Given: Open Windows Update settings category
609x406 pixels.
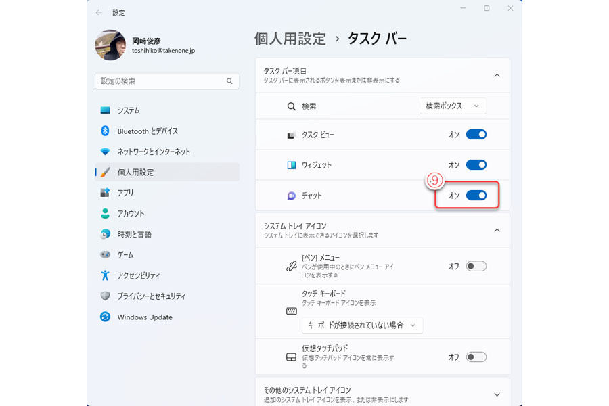Looking at the screenshot, I should click(167, 317).
